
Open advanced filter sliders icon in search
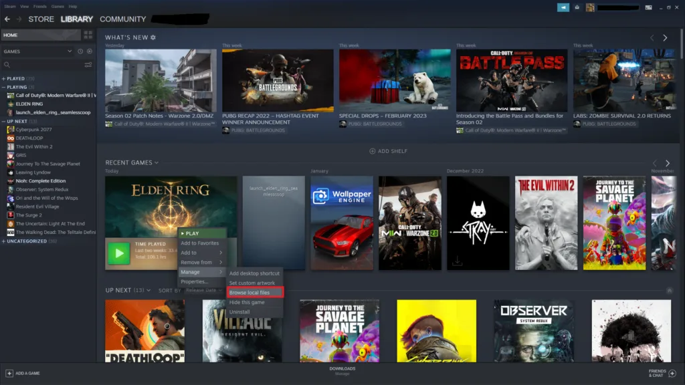88,65
